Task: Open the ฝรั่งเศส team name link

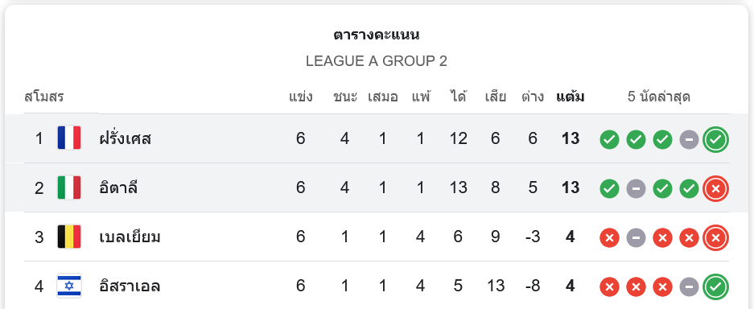Action: 125,139
